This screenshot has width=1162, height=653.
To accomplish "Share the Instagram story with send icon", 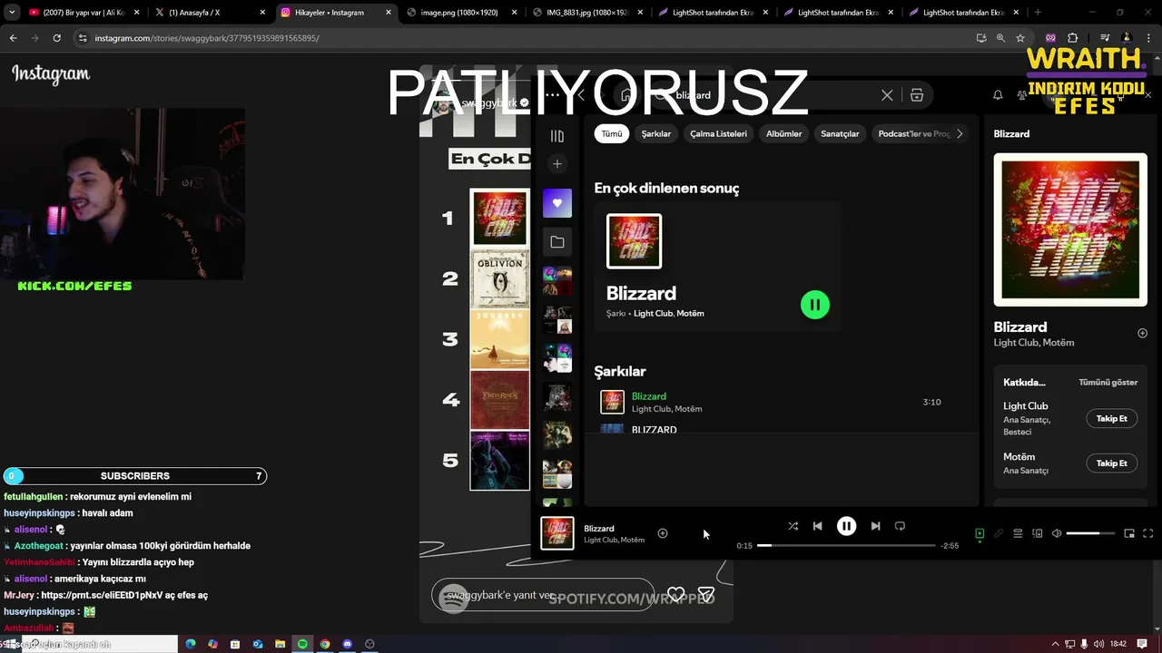I will point(706,595).
